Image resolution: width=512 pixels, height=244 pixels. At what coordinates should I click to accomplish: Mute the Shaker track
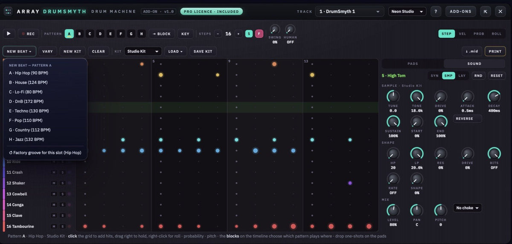pos(54,183)
